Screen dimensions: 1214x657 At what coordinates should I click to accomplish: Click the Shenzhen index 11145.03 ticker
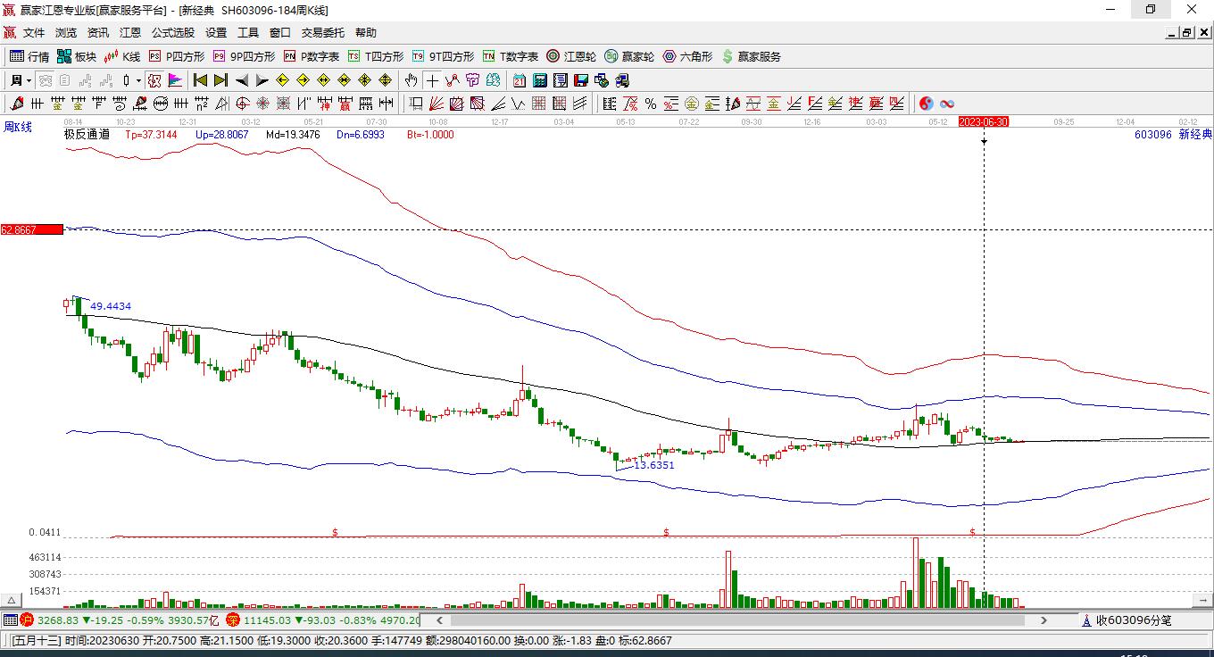[x=322, y=620]
